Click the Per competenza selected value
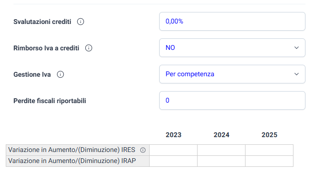 (190, 74)
